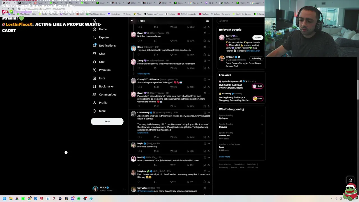Screen dimensions: 359x202
Task: Go back using the Post header arrow
Action: (x=132, y=21)
